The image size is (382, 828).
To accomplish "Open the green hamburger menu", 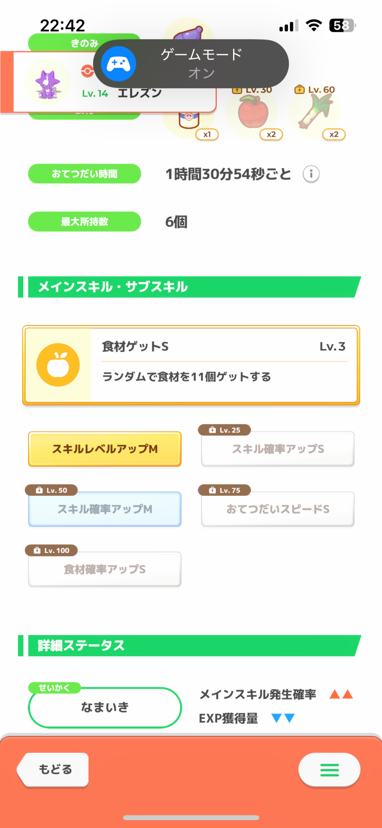I will click(x=329, y=770).
